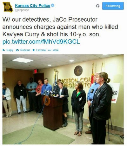Select the Retweet action text
The image size is (127, 146).
(x=25, y=50)
